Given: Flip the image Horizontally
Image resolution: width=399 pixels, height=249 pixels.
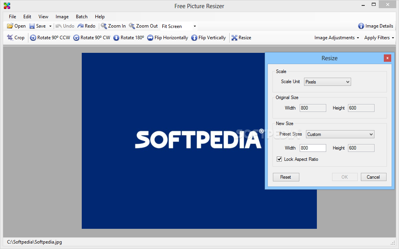Looking at the screenshot, I should point(168,38).
